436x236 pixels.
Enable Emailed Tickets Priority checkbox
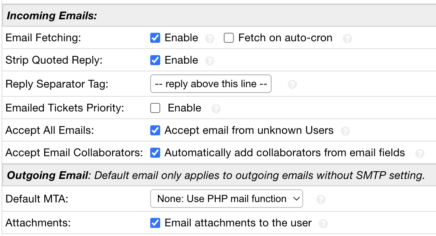pyautogui.click(x=155, y=108)
